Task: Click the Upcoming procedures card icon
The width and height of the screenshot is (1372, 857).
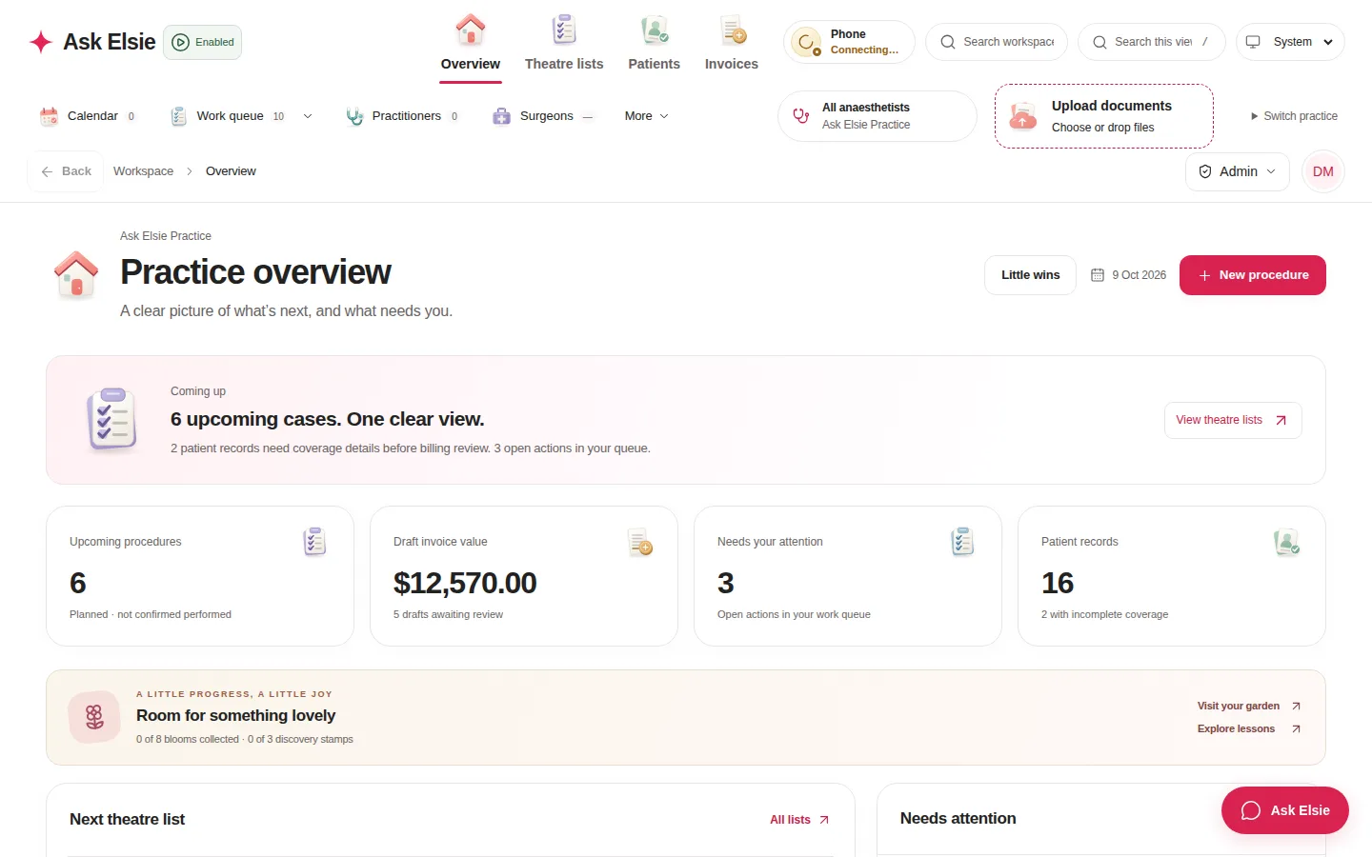Action: [x=314, y=542]
